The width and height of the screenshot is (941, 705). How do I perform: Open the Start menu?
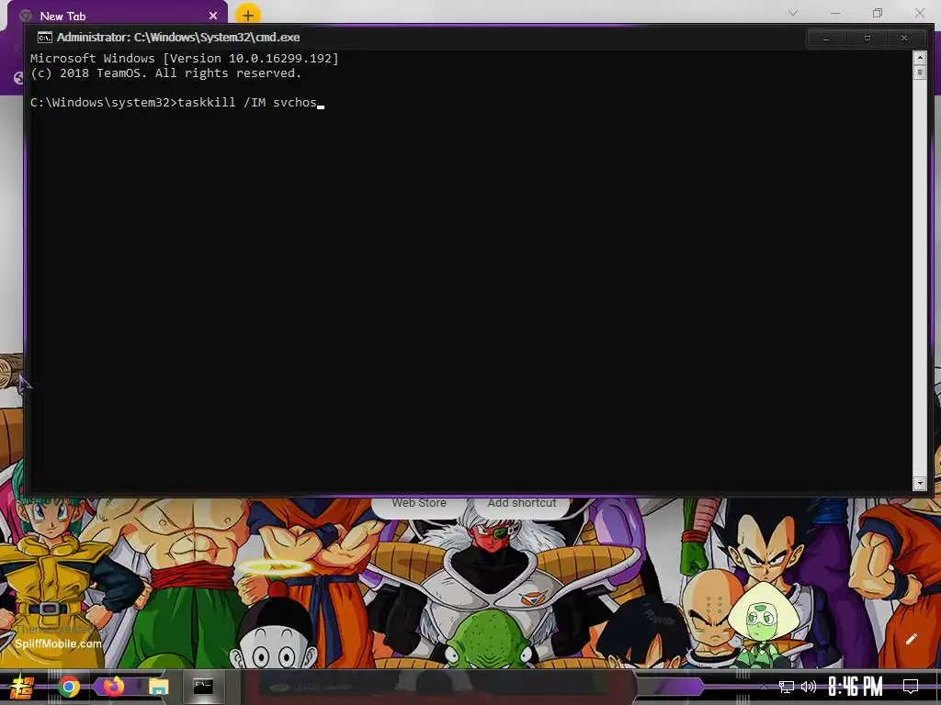tap(23, 687)
